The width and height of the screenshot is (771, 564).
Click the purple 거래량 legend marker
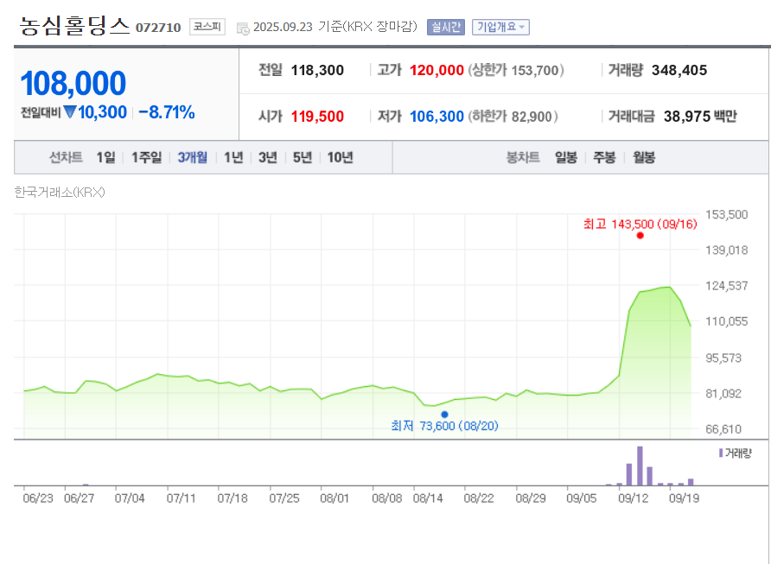coord(721,453)
